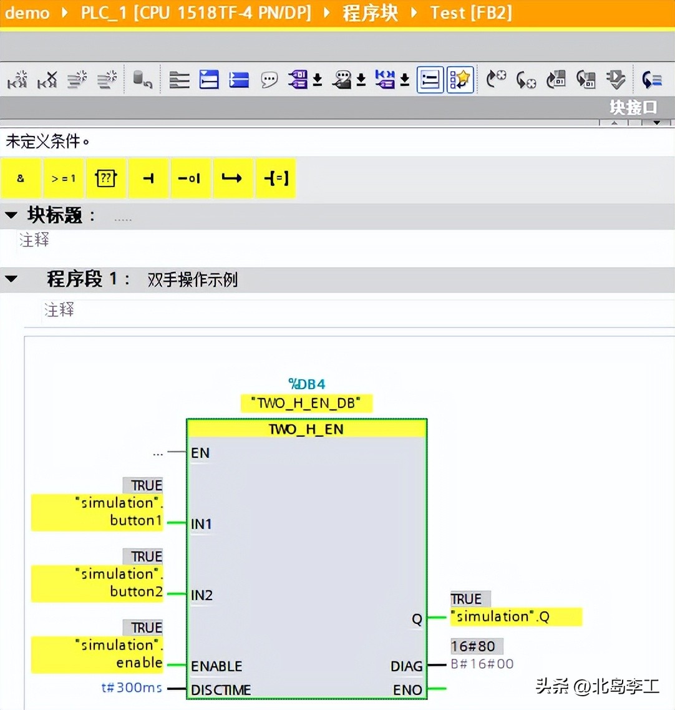The height and width of the screenshot is (710, 675).
Task: Insert the OR box (>=1) from favorites
Action: [x=64, y=178]
